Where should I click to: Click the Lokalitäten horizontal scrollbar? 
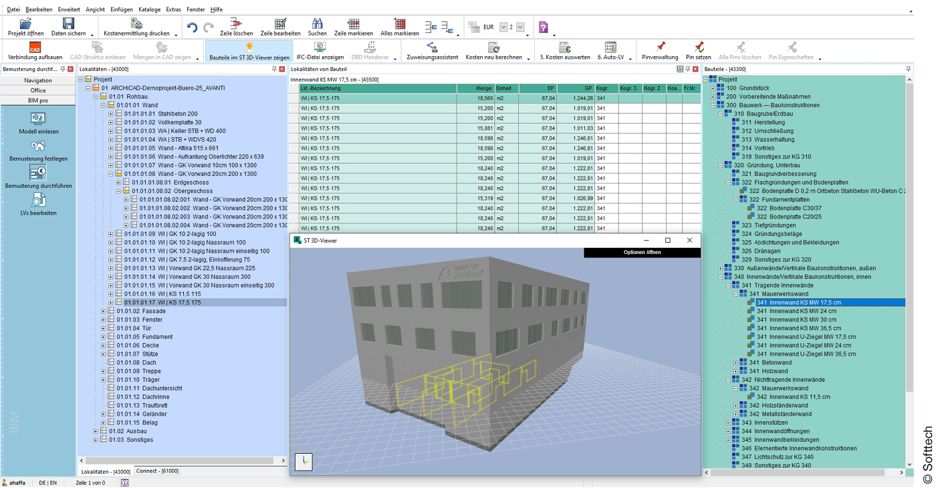click(x=181, y=461)
